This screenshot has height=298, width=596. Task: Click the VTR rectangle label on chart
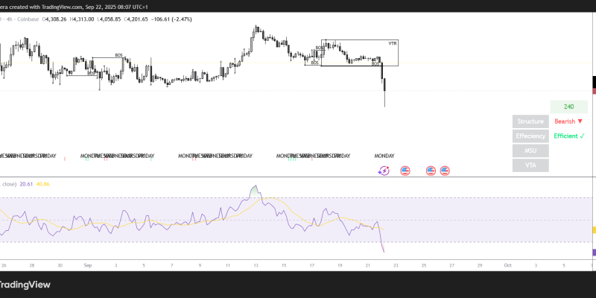click(393, 43)
